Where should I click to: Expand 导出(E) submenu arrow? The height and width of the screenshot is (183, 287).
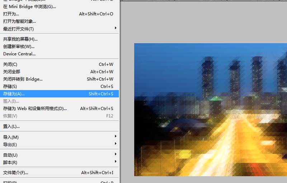click(x=116, y=143)
